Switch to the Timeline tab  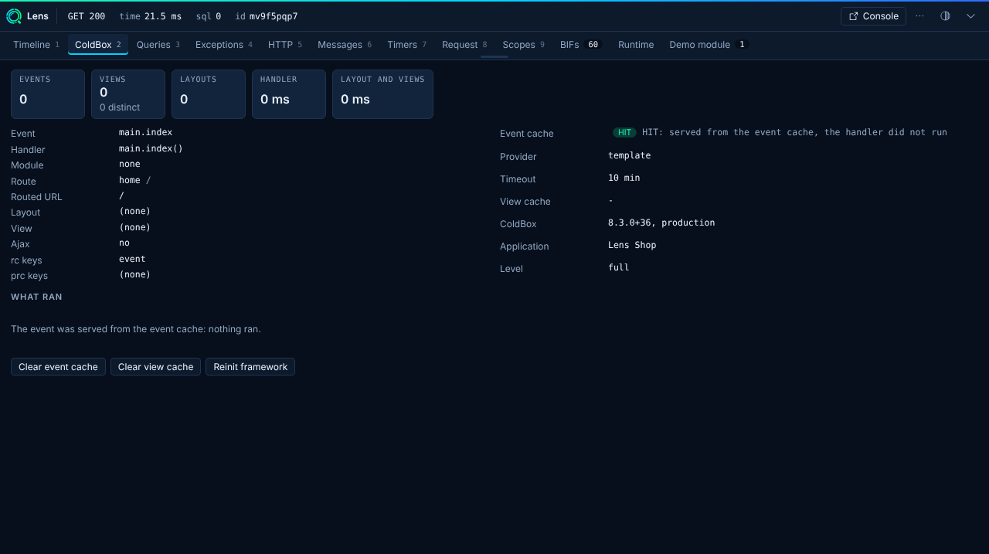pyautogui.click(x=36, y=45)
